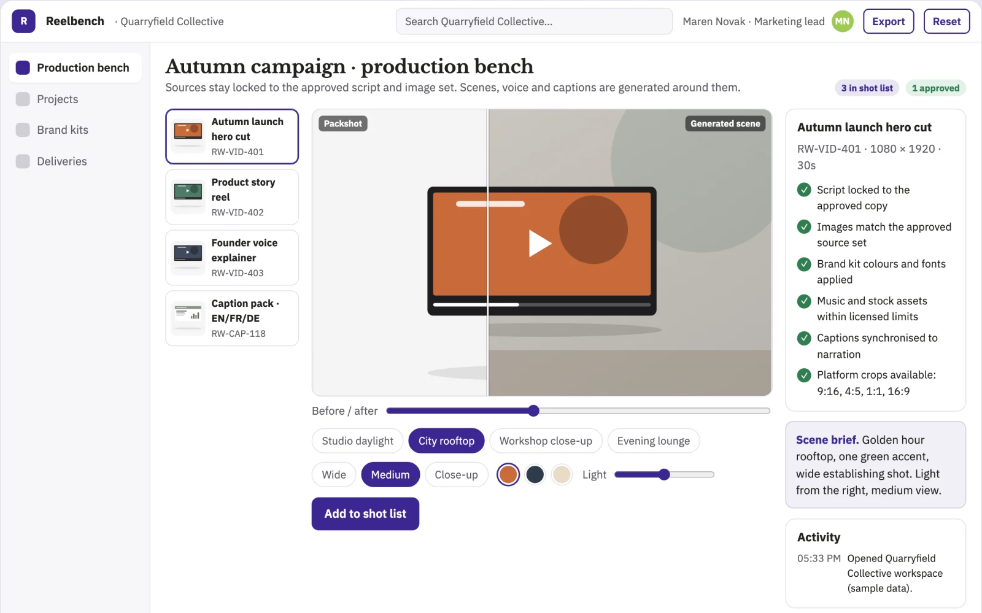Click the Script locked check icon

pos(804,190)
